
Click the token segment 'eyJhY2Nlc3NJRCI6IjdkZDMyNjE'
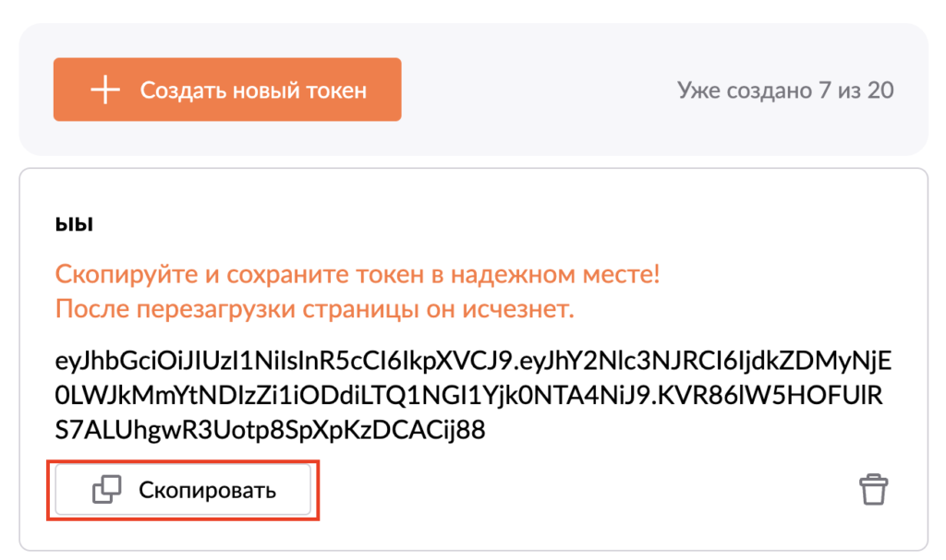point(705,361)
